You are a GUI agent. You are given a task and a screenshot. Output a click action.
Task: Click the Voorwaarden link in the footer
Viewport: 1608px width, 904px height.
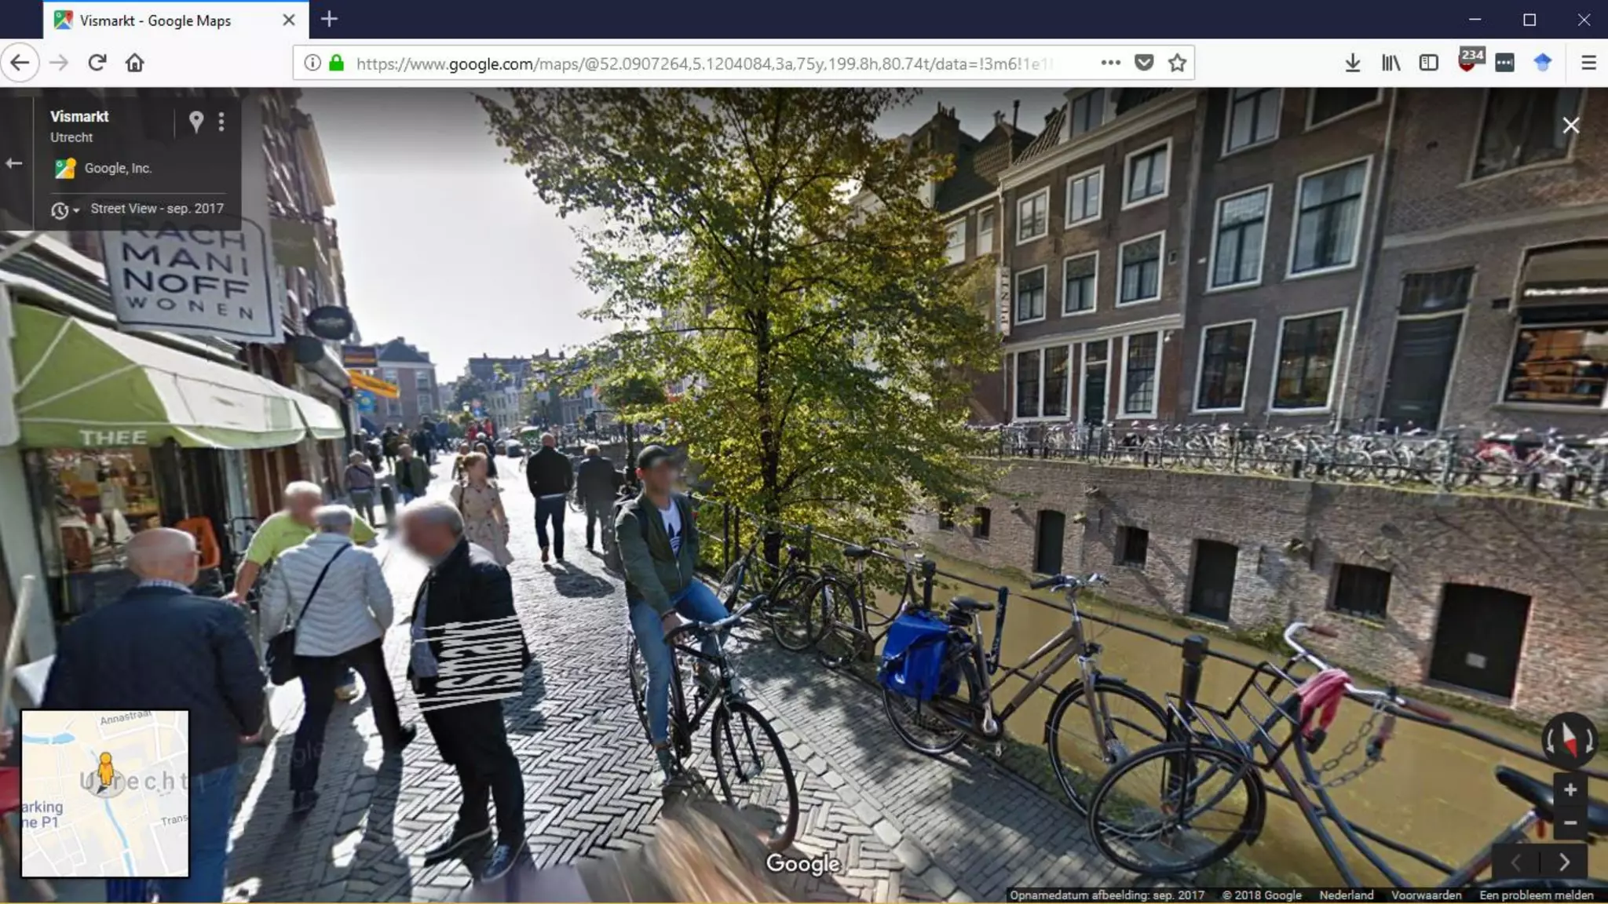point(1426,895)
